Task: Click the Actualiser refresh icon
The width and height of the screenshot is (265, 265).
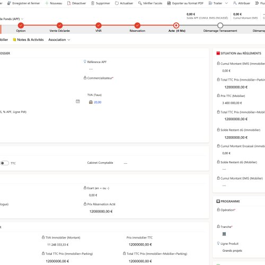Action: coord(117,3)
